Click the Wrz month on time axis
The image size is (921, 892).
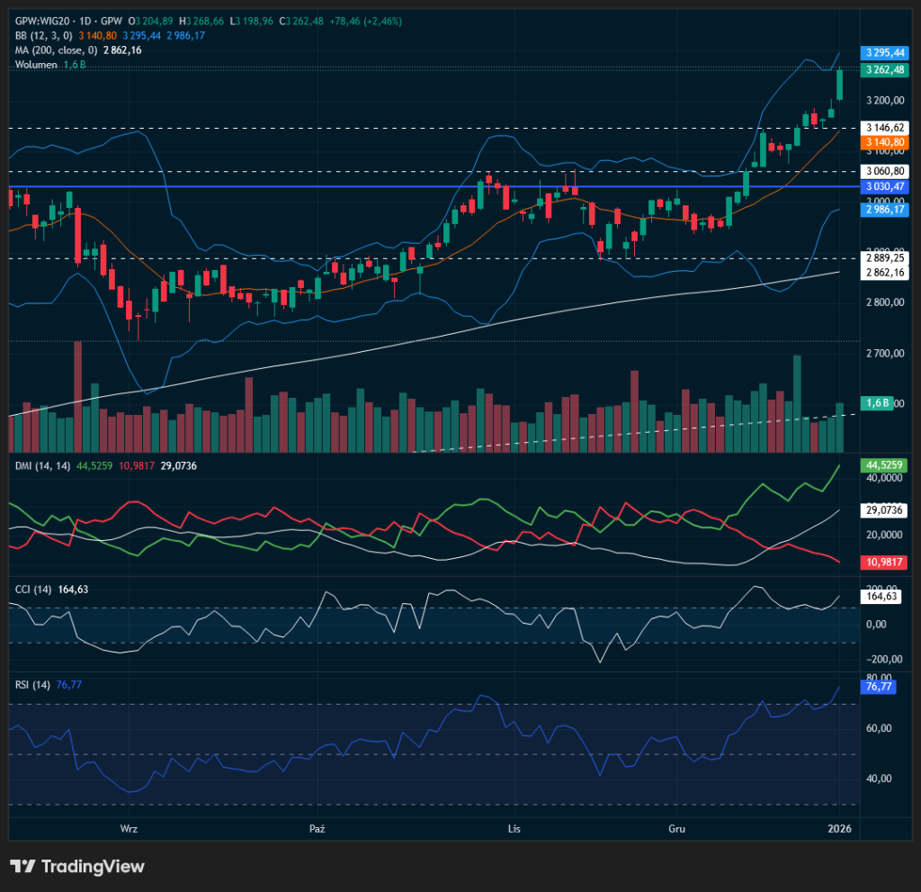pyautogui.click(x=129, y=827)
